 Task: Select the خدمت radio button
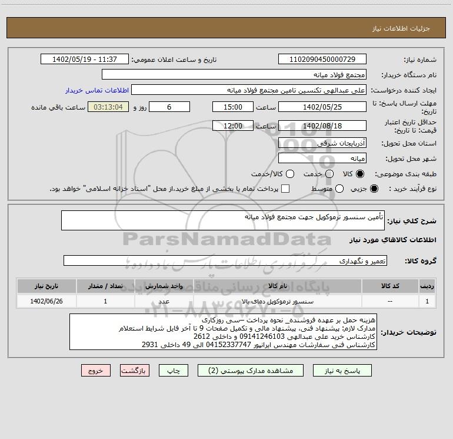coord(329,174)
